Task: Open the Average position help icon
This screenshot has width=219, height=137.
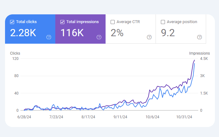Action: coord(200,37)
